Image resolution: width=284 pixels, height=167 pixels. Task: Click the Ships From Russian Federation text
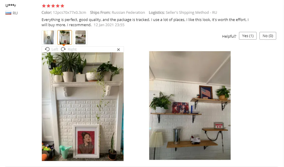(117, 12)
